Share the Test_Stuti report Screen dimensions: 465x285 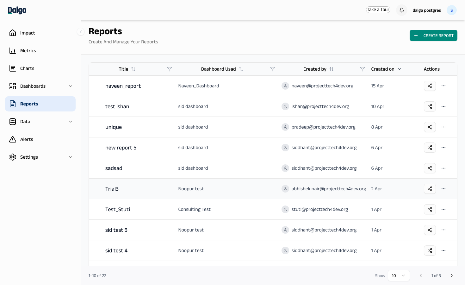(x=430, y=209)
